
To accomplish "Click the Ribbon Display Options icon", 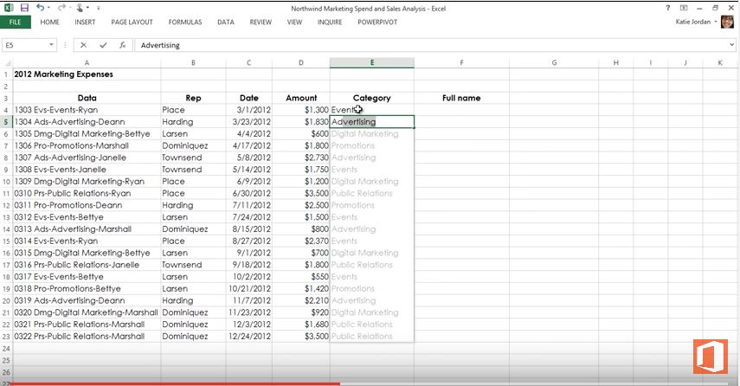I will click(685, 7).
